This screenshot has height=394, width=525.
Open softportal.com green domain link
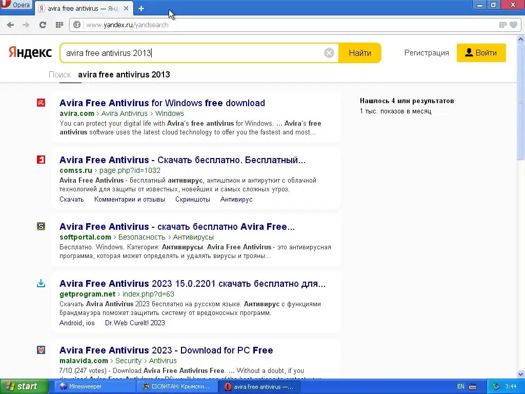point(85,237)
